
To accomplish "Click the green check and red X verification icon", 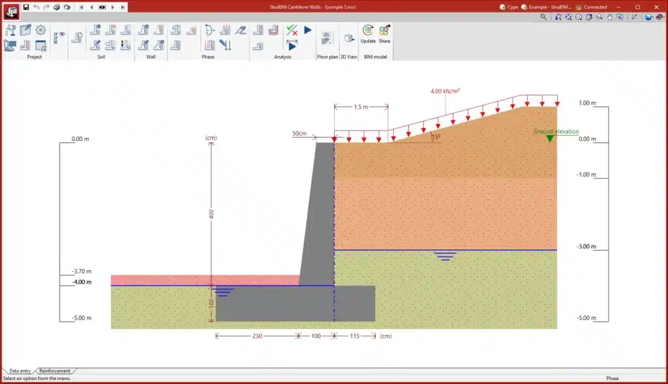I will [x=292, y=30].
